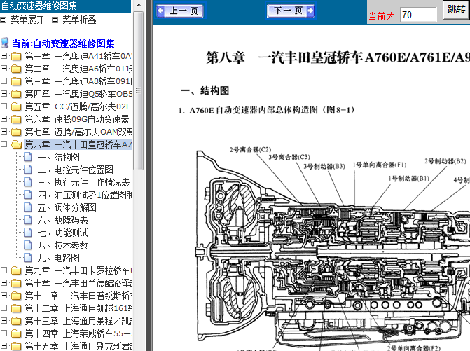Open 六、故障码表 item

[62, 220]
